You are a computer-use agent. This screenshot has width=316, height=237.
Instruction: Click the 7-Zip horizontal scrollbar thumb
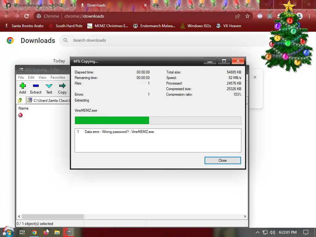(52, 216)
